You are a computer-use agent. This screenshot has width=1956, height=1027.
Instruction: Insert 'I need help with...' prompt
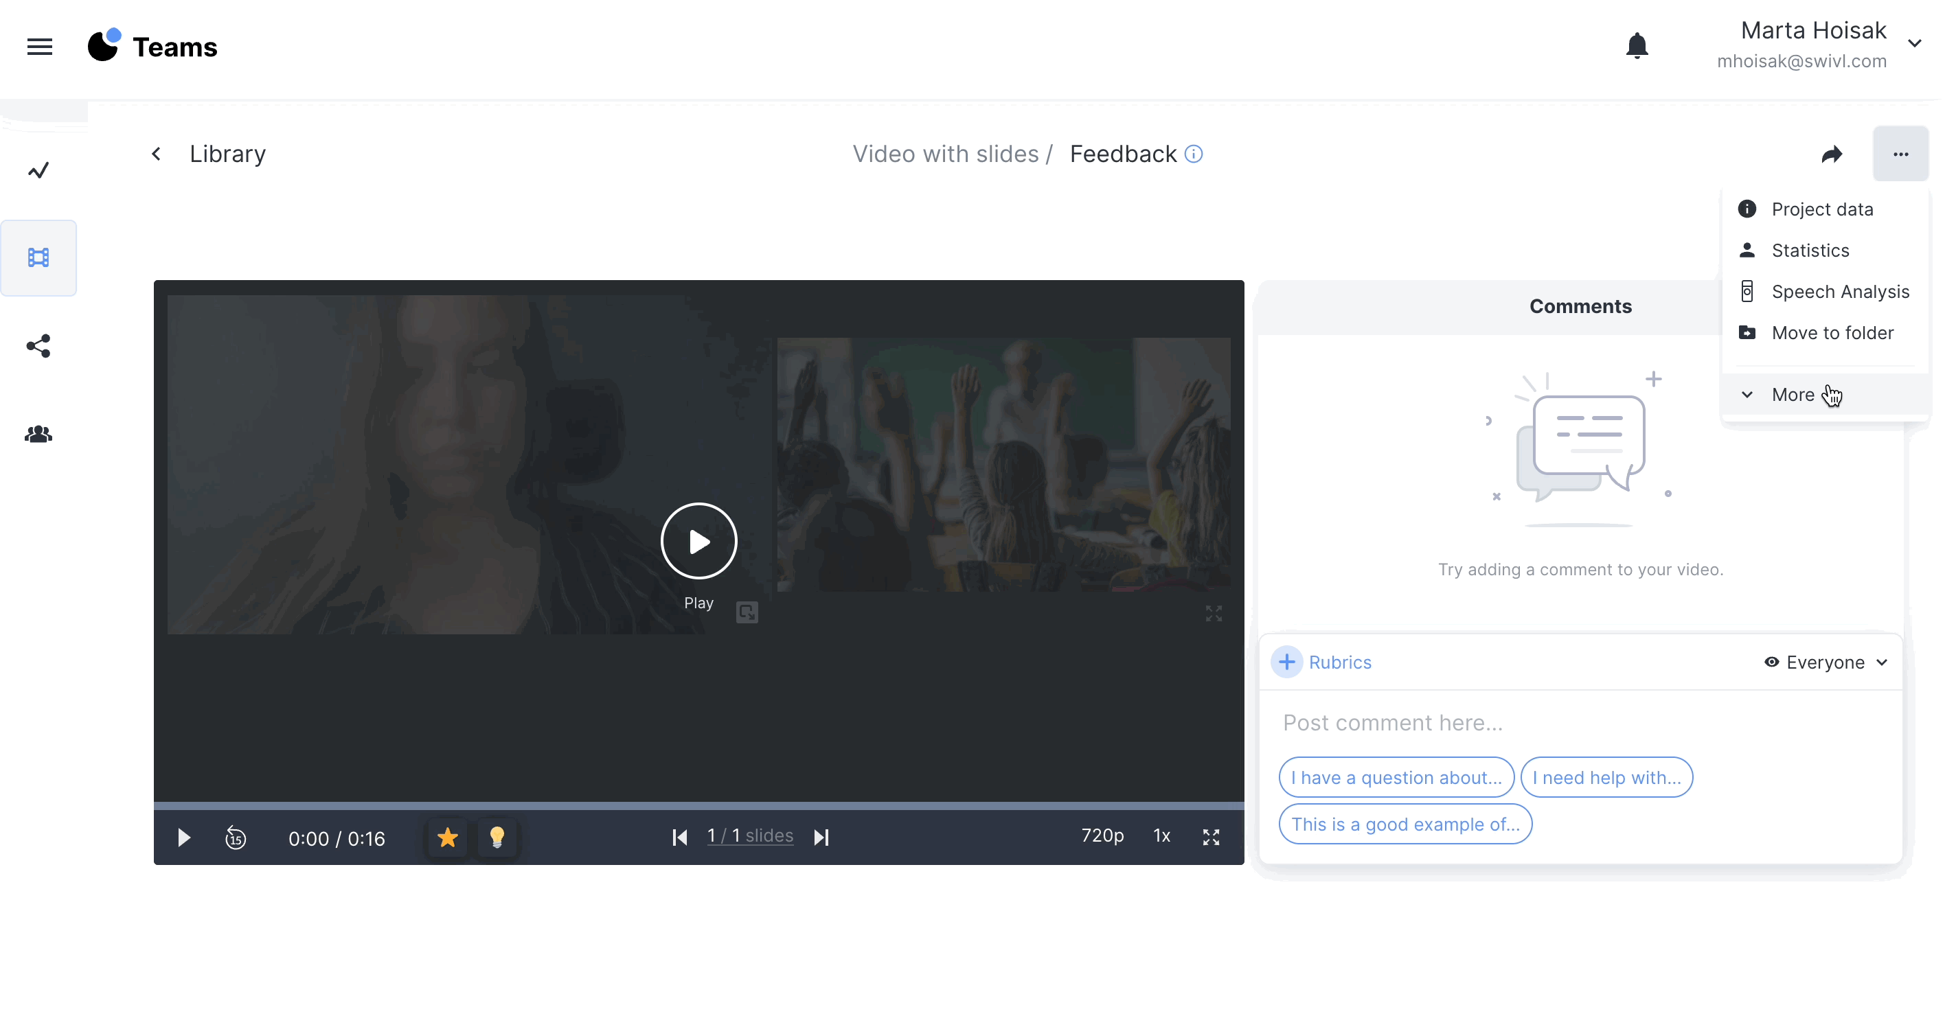click(1606, 777)
